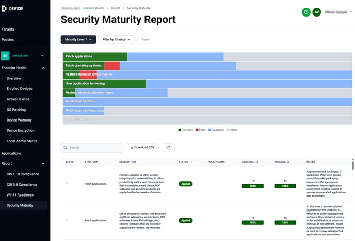The width and height of the screenshot is (355, 241).
Task: Click the Patch applications chart bar
Action: coord(207,56)
